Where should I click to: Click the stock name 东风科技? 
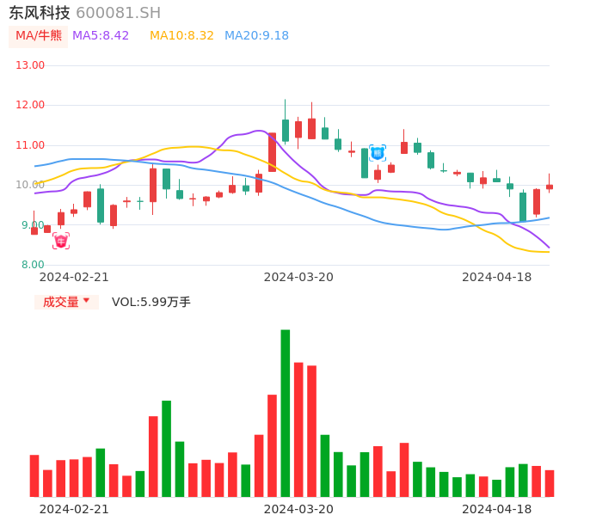(x=40, y=13)
